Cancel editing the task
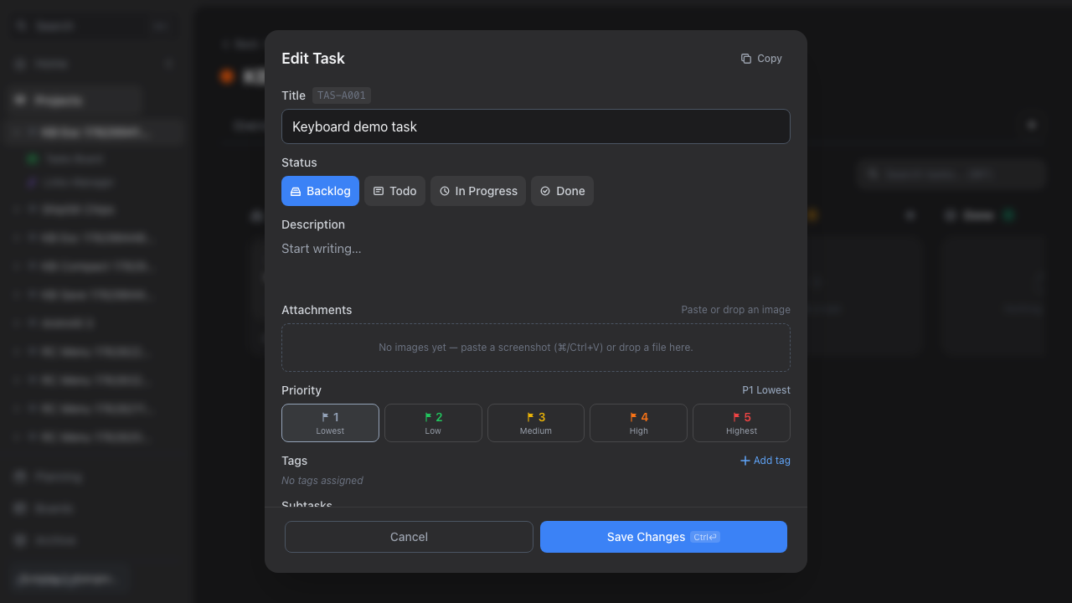This screenshot has width=1072, height=603. (x=409, y=537)
